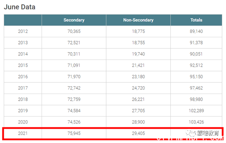The width and height of the screenshot is (226, 143).
Task: Select the 2021 Secondary value 75,945
Action: click(74, 133)
